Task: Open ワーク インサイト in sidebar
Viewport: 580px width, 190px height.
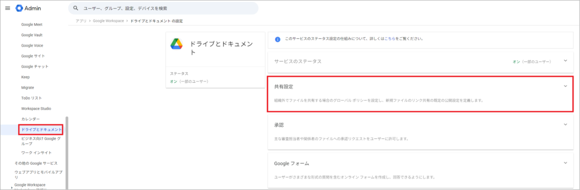Action: pyautogui.click(x=37, y=153)
